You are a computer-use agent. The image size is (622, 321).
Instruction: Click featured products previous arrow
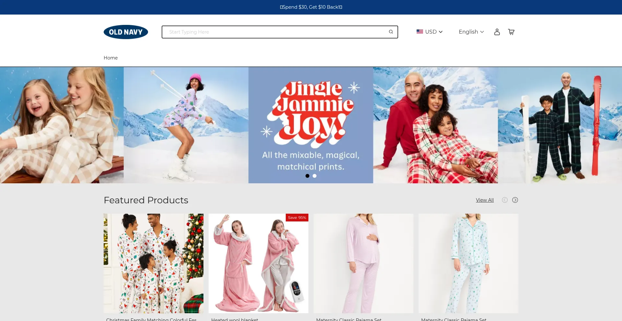(504, 200)
